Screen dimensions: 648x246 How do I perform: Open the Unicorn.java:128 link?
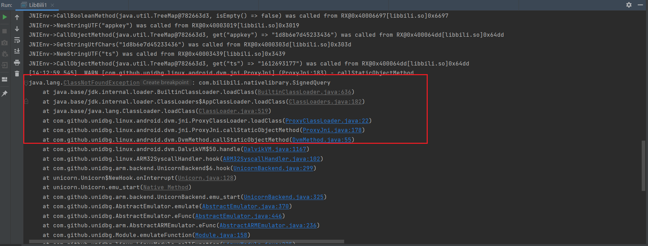coord(205,178)
